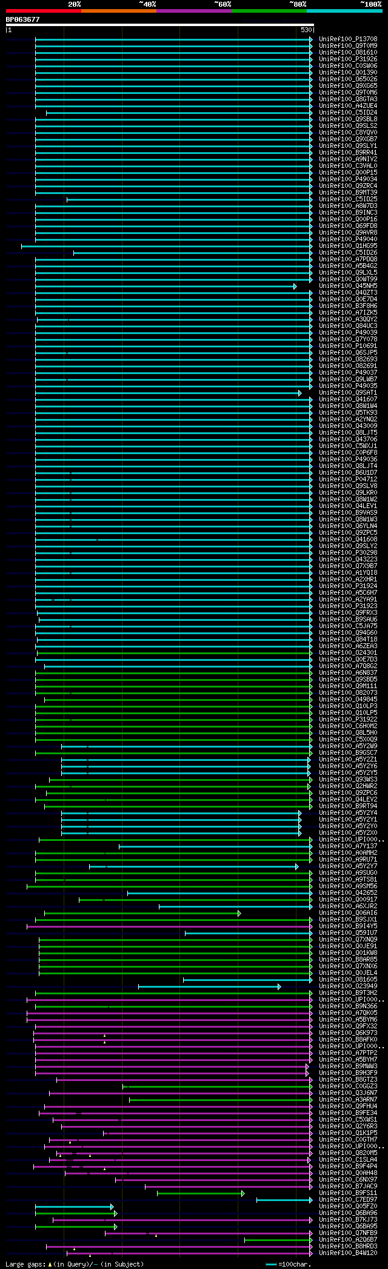Click hit label UniRef100_P31922
The image size is (388, 1269).
[348, 720]
